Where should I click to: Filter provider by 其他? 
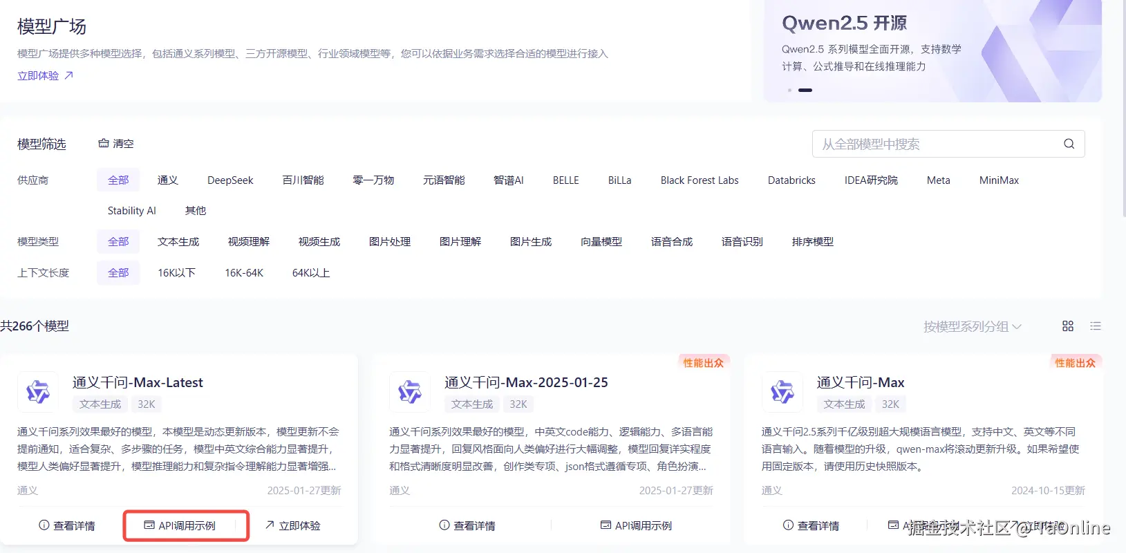[196, 210]
